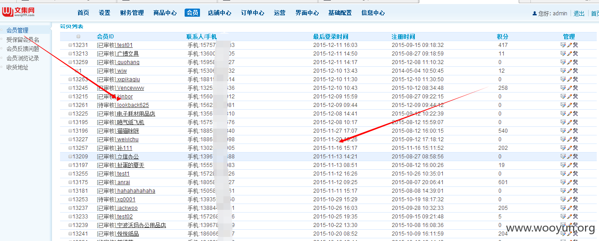Click the pencil icon in the weiyichu row

pos(569,139)
